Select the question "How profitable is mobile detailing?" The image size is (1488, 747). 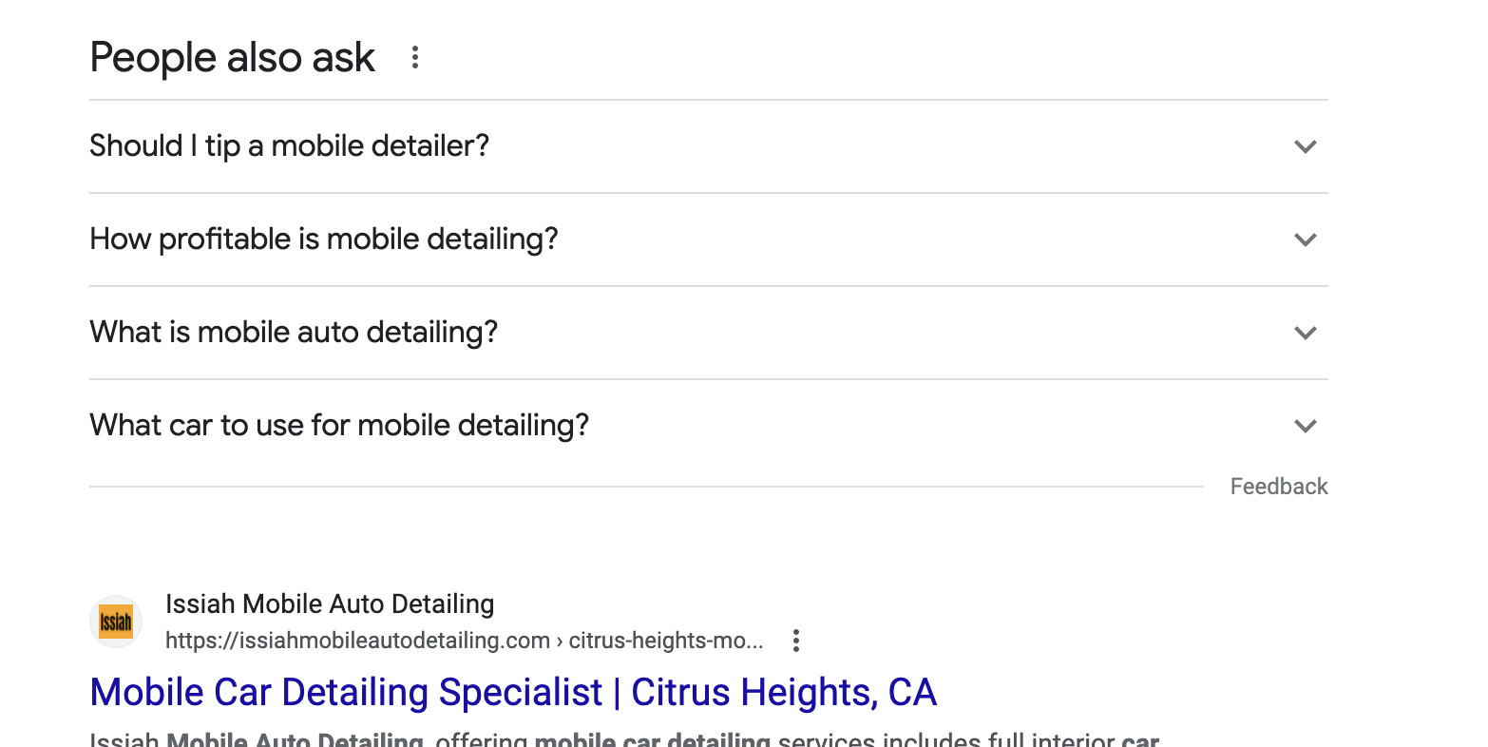pyautogui.click(x=323, y=239)
